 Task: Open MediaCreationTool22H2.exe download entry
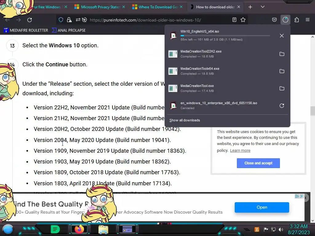click(221, 54)
